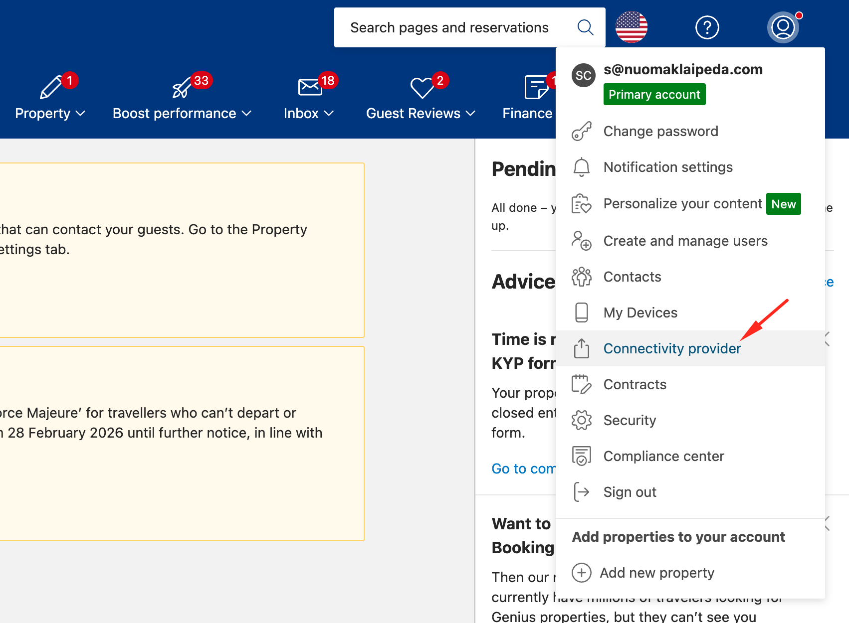Click the help question mark icon
The width and height of the screenshot is (849, 623).
click(x=707, y=27)
